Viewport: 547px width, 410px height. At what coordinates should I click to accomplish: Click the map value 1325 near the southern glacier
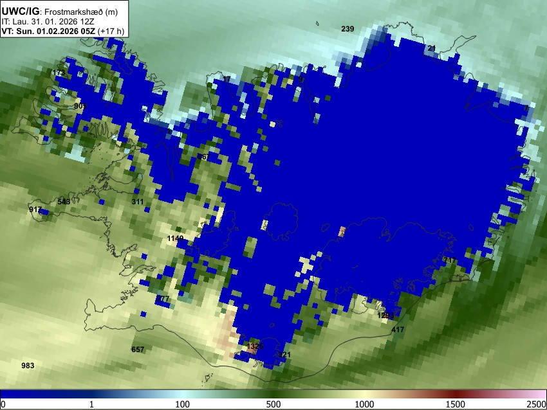click(x=255, y=346)
